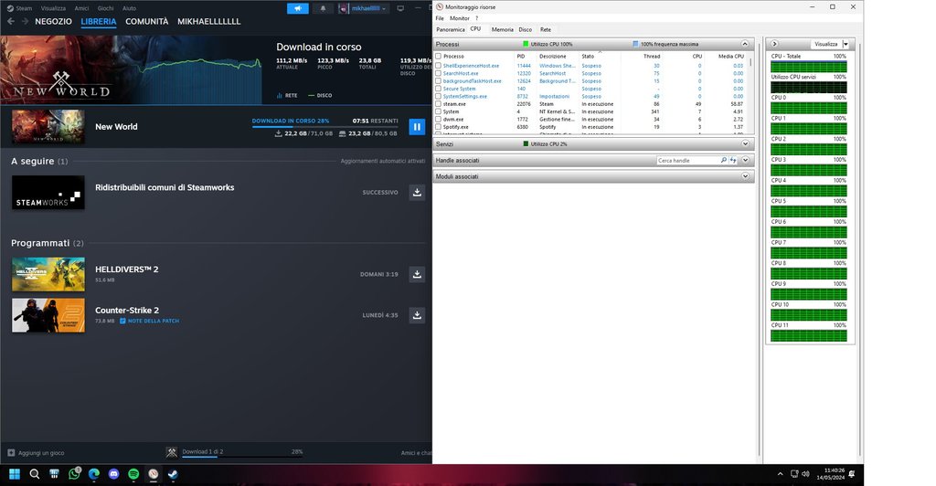Click the New World download progress bar
This screenshot has width=936, height=486.
pos(324,127)
